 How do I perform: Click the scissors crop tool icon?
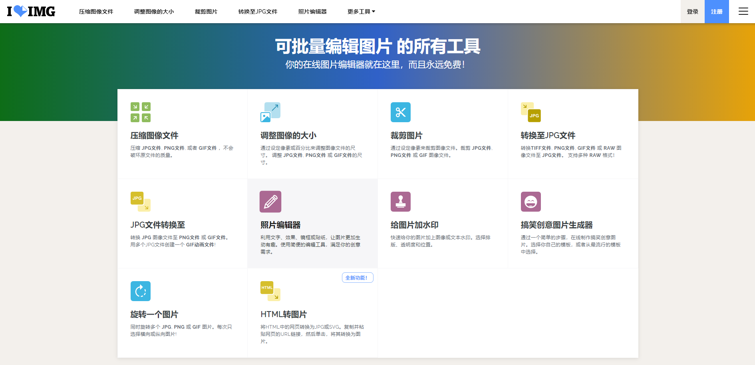[x=401, y=112]
